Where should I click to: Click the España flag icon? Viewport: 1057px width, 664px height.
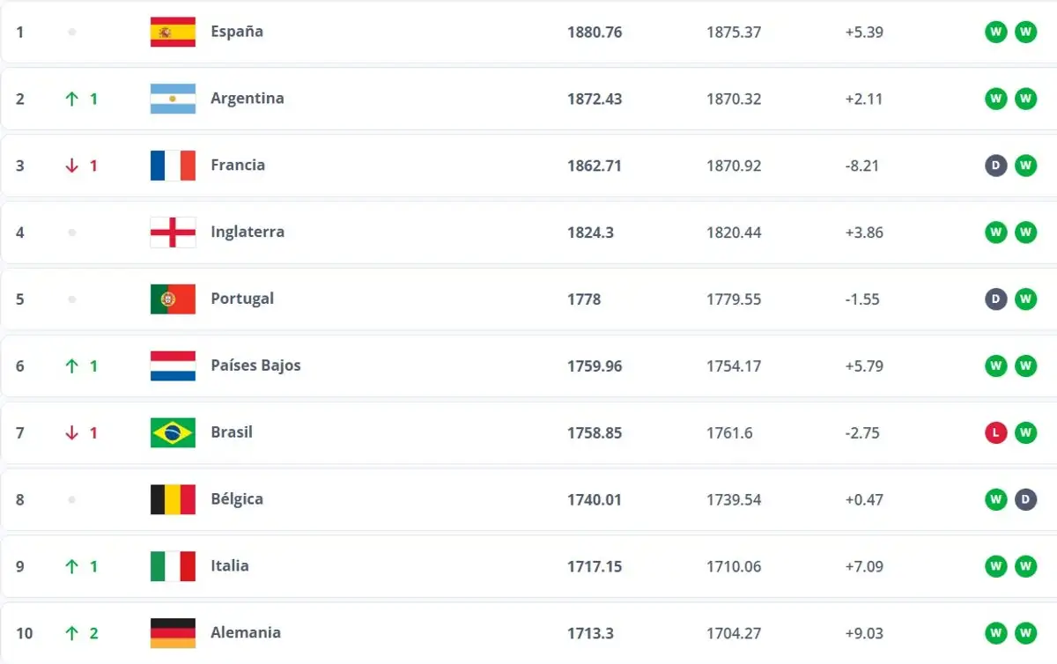tap(173, 32)
